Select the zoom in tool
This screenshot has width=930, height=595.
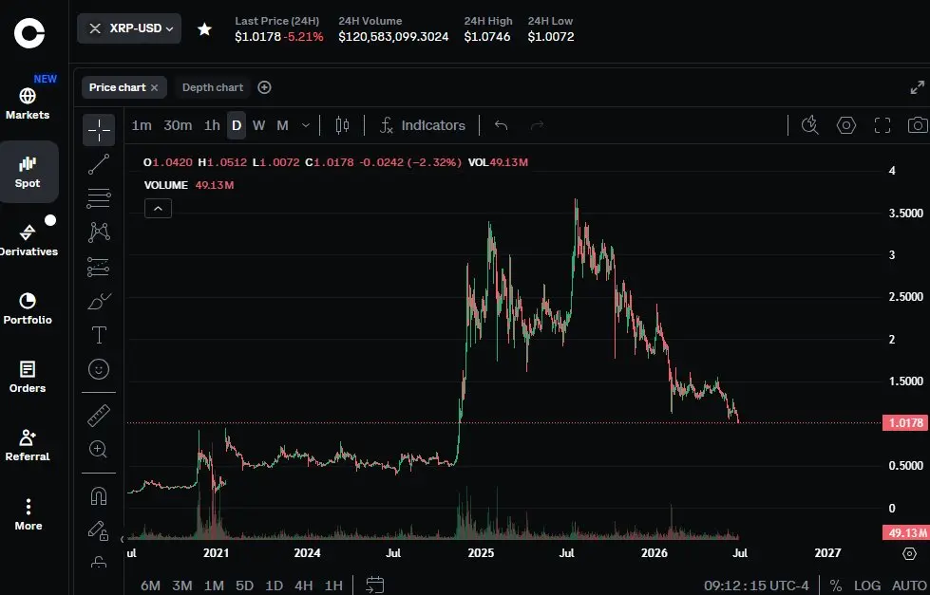point(99,449)
